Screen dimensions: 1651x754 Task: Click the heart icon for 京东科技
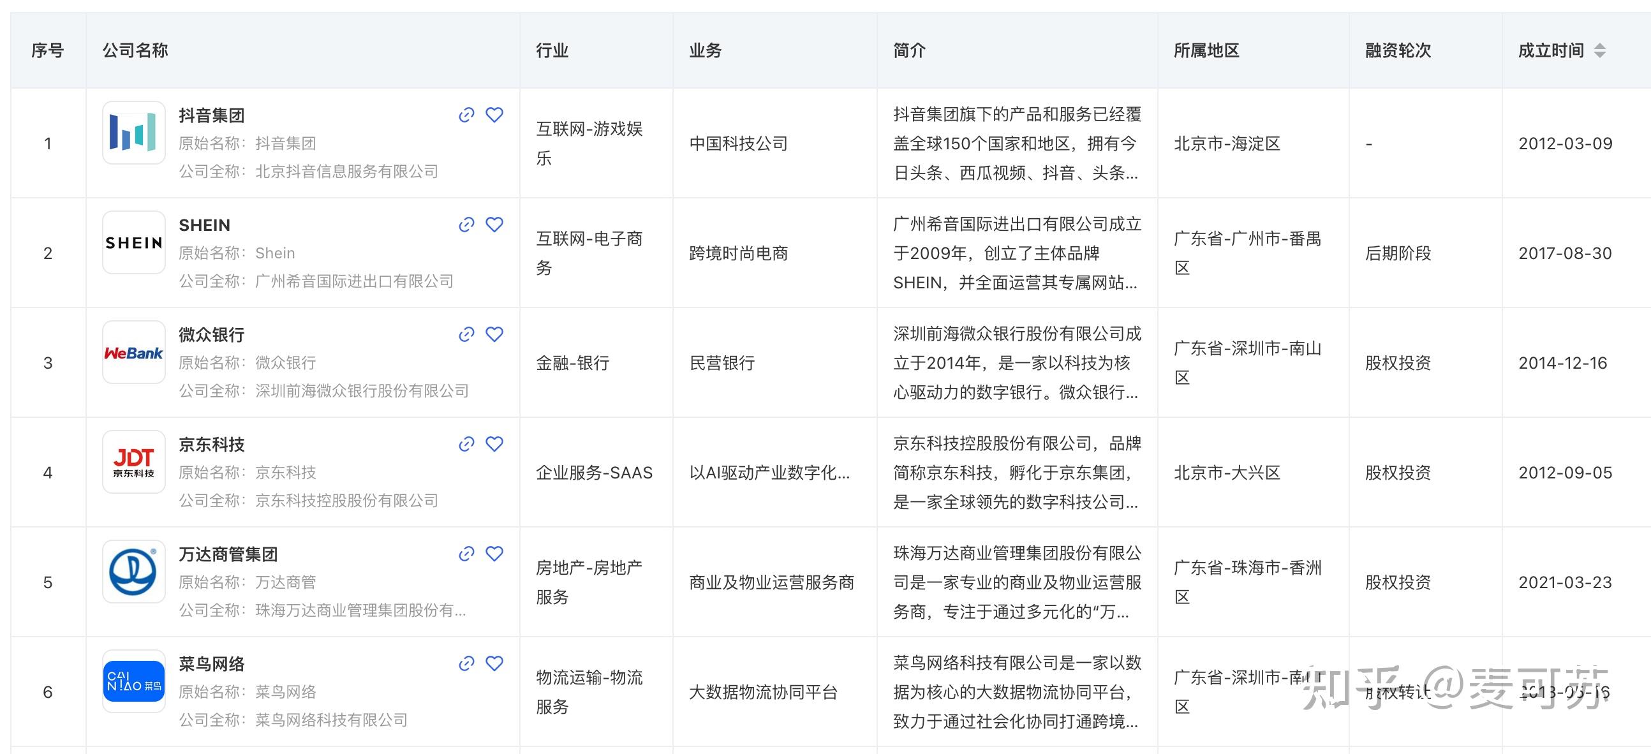494,443
